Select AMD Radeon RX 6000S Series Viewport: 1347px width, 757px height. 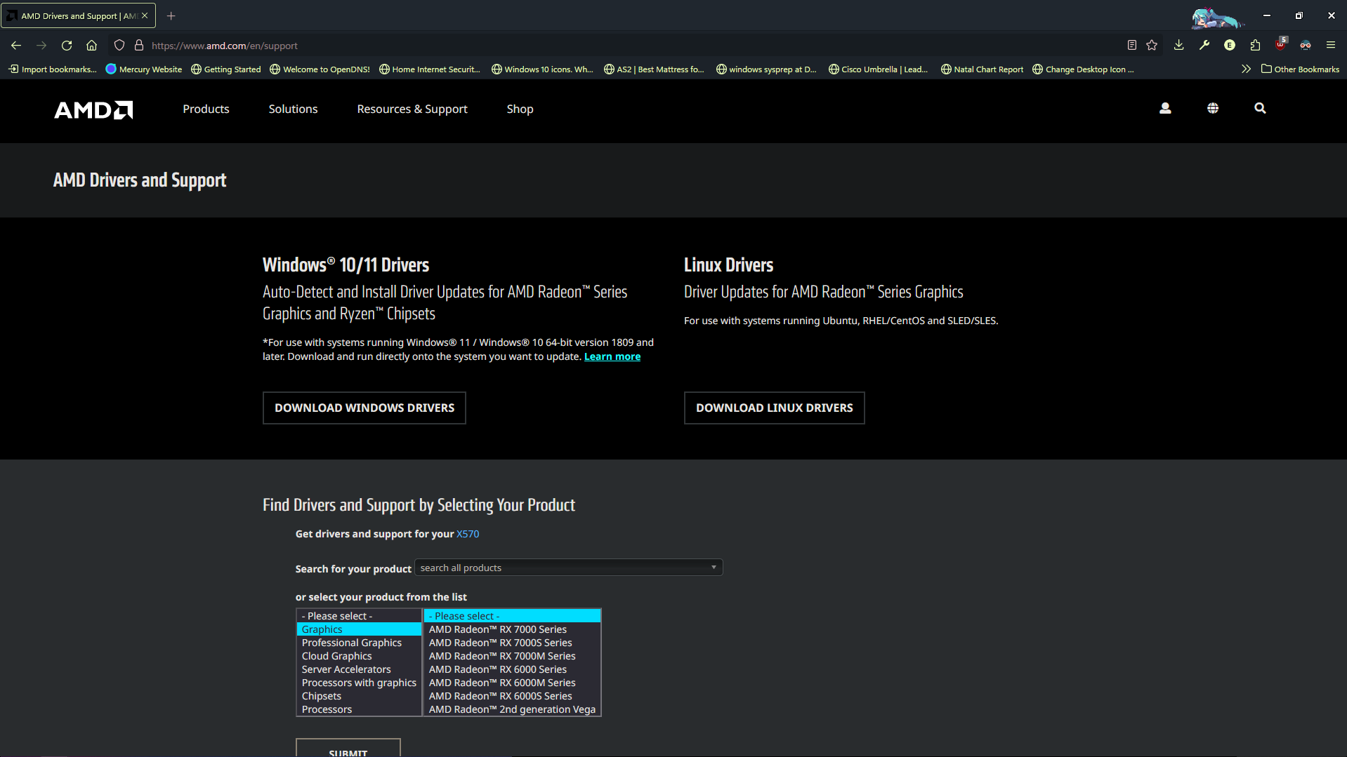click(x=512, y=696)
